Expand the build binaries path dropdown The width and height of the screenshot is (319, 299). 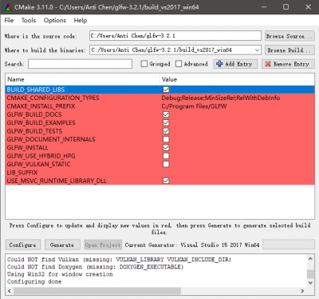257,50
